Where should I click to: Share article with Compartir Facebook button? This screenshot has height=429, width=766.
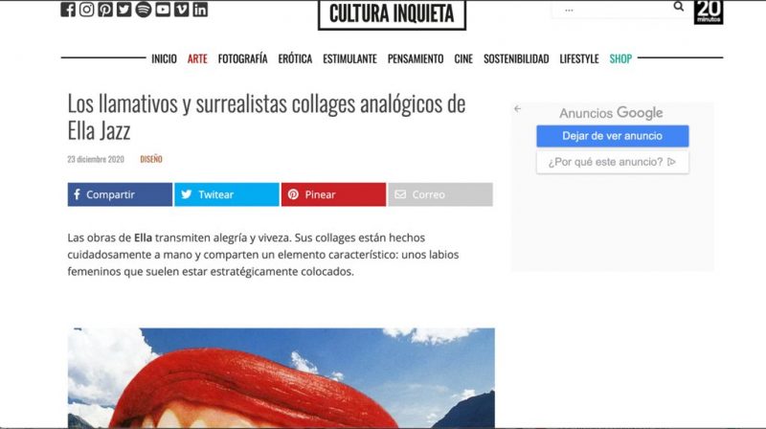120,194
